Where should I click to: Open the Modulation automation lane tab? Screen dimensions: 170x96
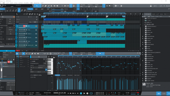click(63, 75)
